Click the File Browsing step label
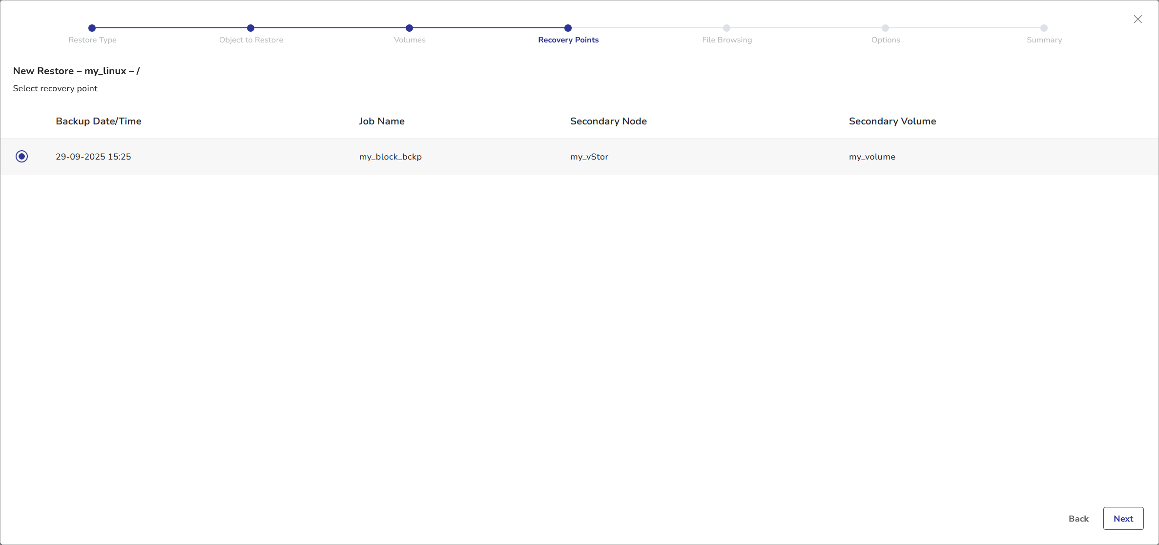Screen dimensions: 1159x545 pyautogui.click(x=726, y=40)
